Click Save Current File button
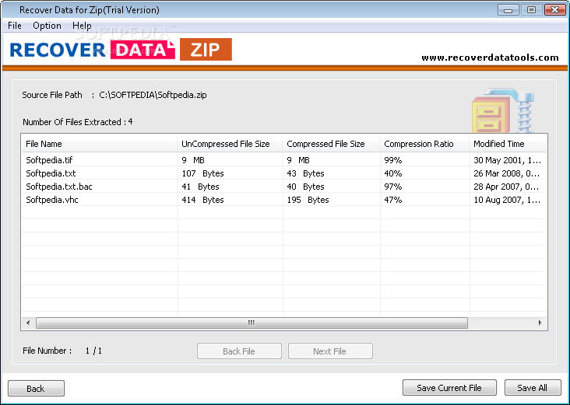Viewport: 570px width, 405px height. (449, 388)
